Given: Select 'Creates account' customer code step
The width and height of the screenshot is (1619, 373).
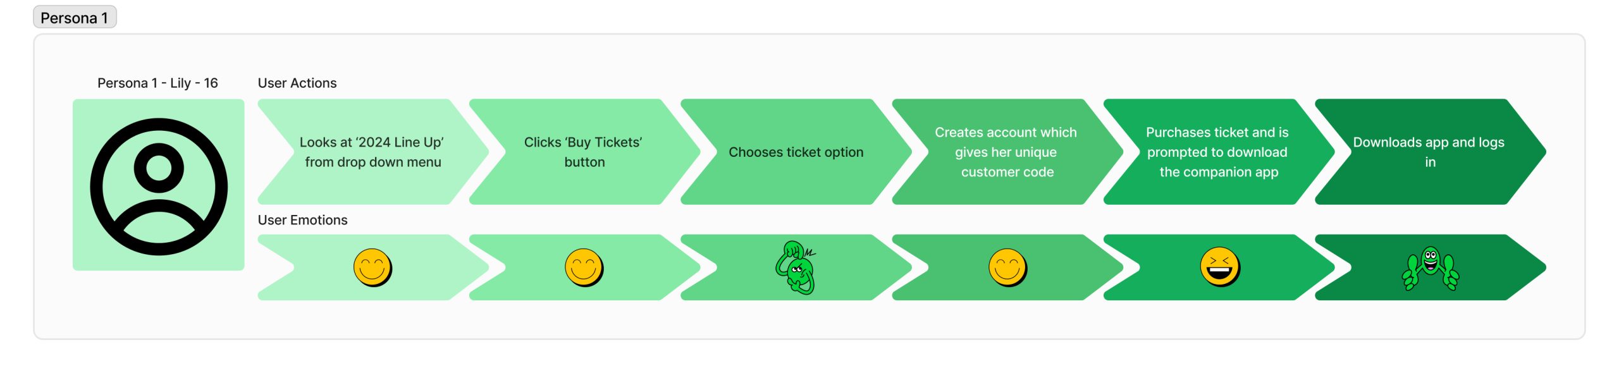Looking at the screenshot, I should tap(1007, 152).
